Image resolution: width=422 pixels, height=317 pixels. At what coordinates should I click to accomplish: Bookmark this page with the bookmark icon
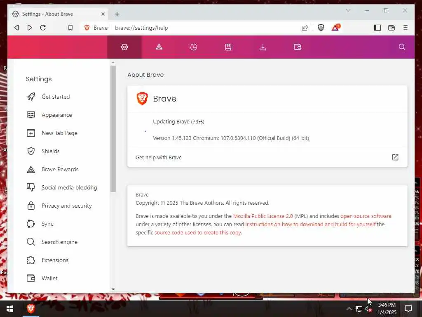pos(70,28)
